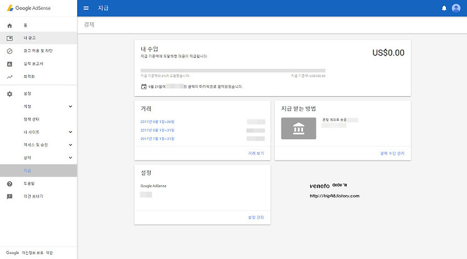Open 의견 보내기 (Send feedback)

[x=39, y=196]
